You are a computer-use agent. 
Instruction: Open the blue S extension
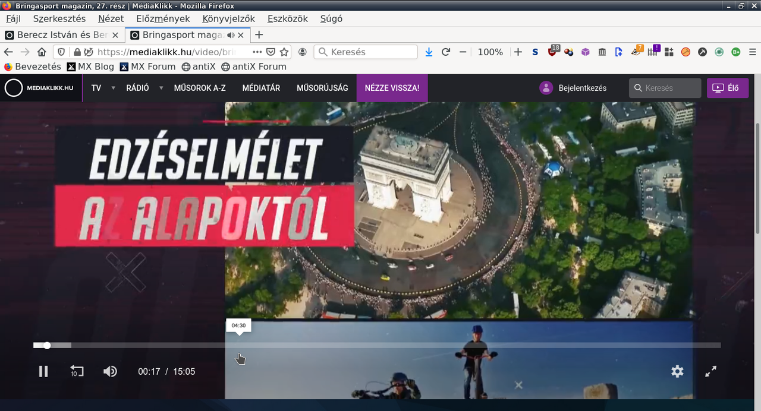[535, 52]
